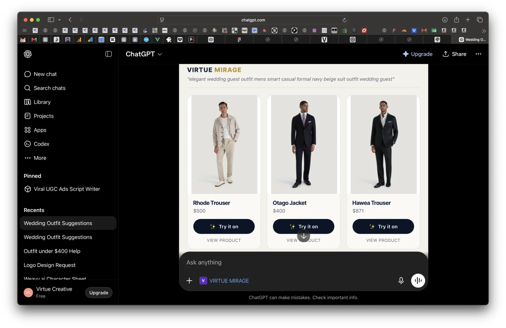Click the sidebar Upgrade button
Viewport: 506px width, 328px height.
pyautogui.click(x=99, y=293)
